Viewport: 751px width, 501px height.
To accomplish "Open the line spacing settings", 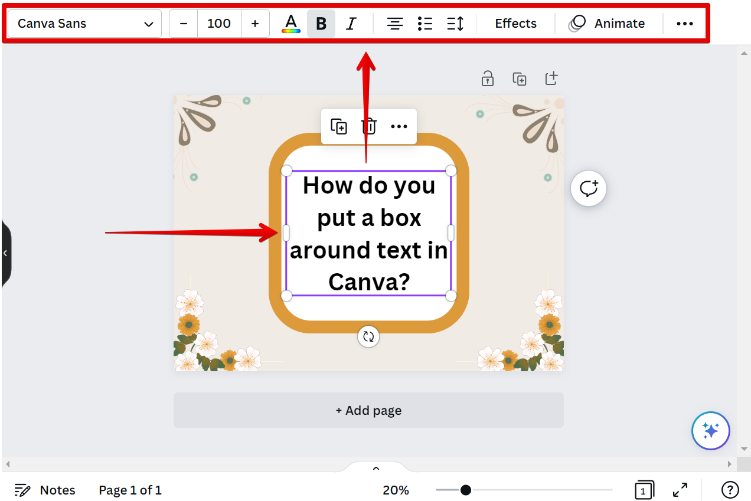I will [x=455, y=24].
